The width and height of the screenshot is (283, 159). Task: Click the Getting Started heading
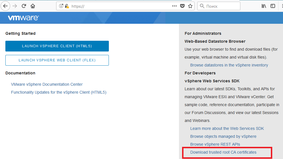[x=20, y=33]
